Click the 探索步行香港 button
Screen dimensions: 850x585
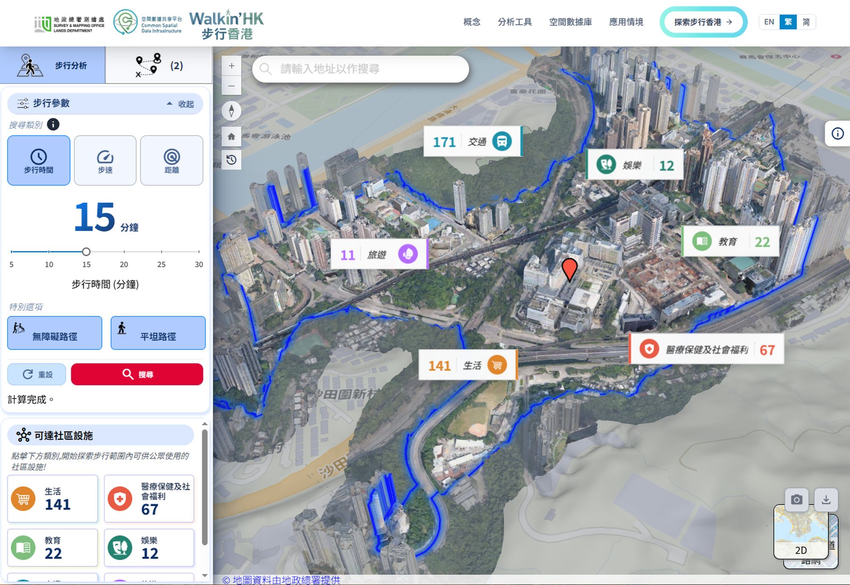pos(703,22)
